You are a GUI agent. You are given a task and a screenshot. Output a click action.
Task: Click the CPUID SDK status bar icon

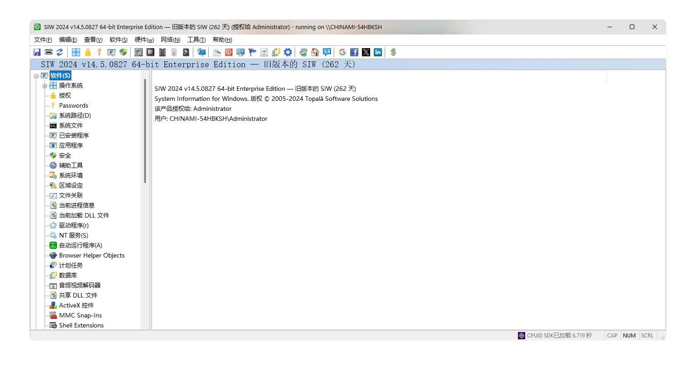(522, 336)
